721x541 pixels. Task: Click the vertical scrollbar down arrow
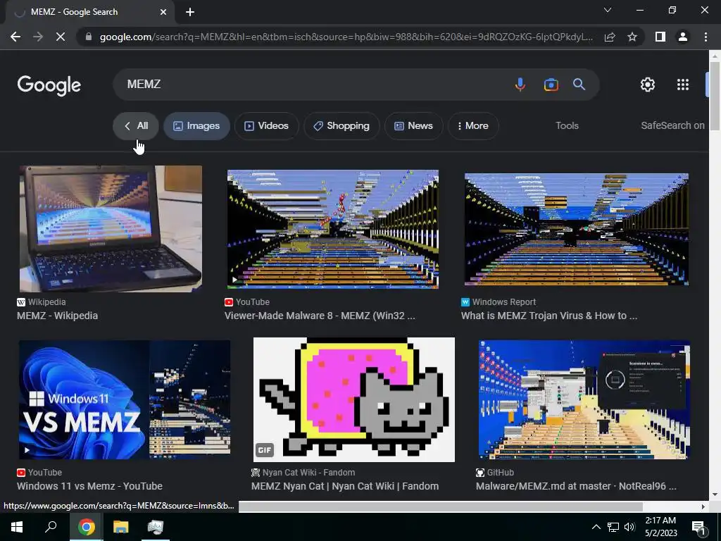coord(715,495)
